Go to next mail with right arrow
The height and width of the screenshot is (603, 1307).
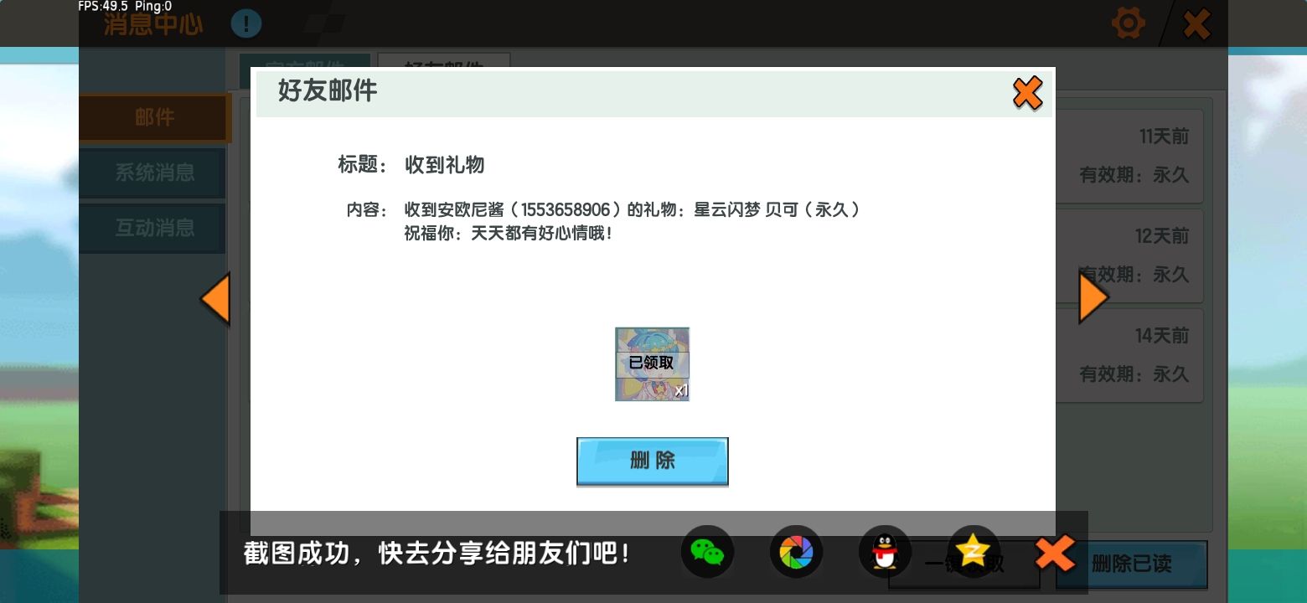(x=1093, y=297)
